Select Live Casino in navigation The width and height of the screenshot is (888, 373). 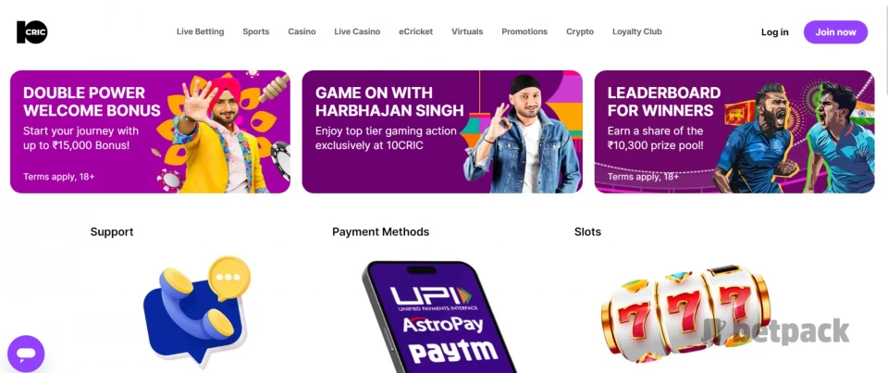(x=357, y=31)
